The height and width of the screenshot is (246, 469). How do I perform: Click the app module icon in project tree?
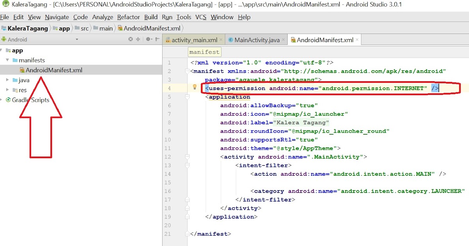(x=8, y=50)
